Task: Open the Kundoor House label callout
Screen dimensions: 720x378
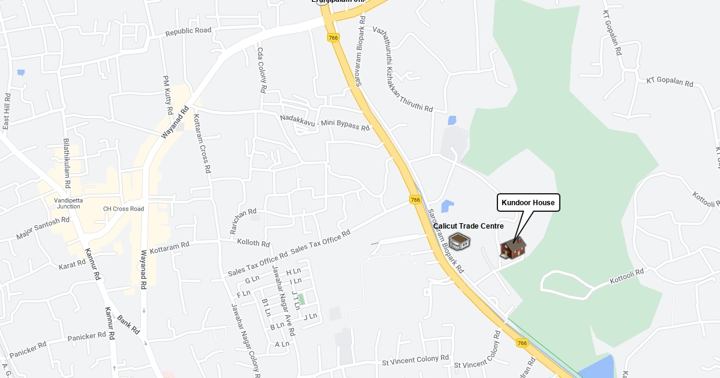Action: [529, 203]
